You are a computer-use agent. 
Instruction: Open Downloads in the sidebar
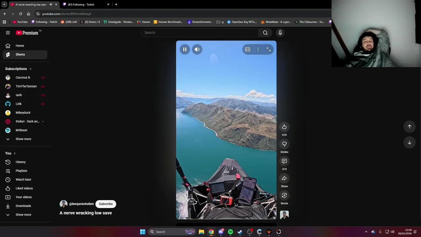(x=25, y=206)
